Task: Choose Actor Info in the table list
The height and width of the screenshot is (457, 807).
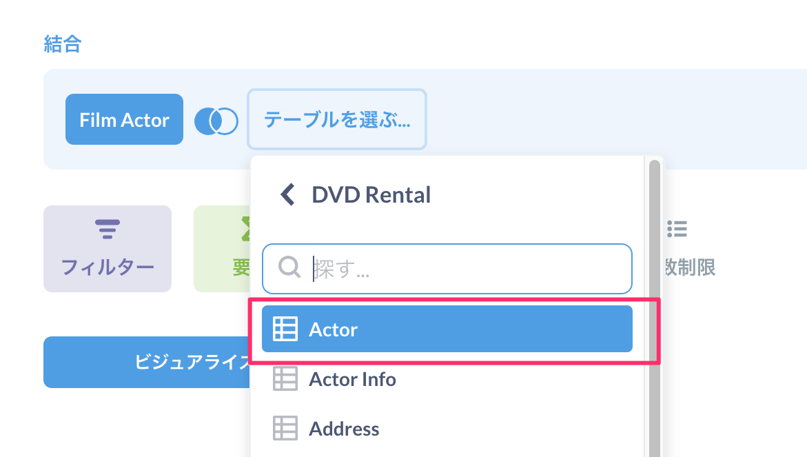Action: 352,379
